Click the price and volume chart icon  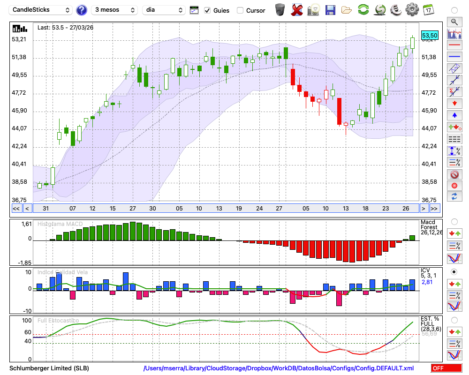pos(454,33)
